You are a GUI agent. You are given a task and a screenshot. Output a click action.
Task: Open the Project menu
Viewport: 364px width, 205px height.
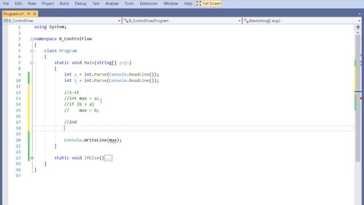[x=48, y=3]
